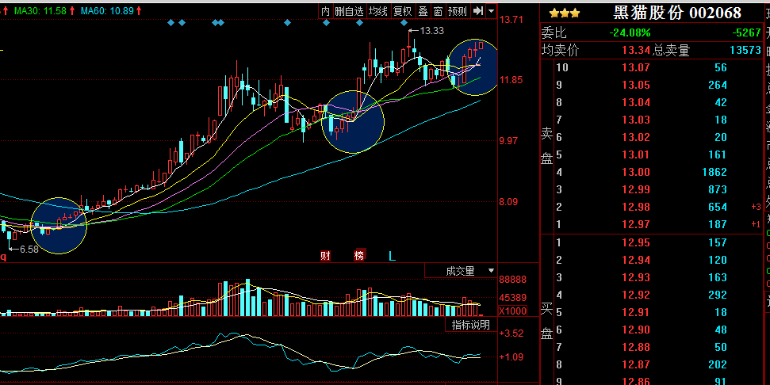The height and width of the screenshot is (385, 770).
Task: Select sell level 6 at price 13.02
Action: click(x=651, y=137)
